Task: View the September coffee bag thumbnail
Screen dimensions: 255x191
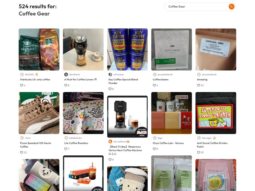Action: point(171,49)
